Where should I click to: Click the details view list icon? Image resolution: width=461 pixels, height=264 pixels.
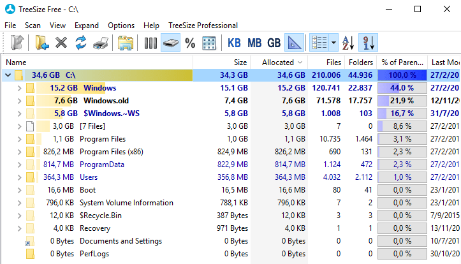click(x=319, y=43)
